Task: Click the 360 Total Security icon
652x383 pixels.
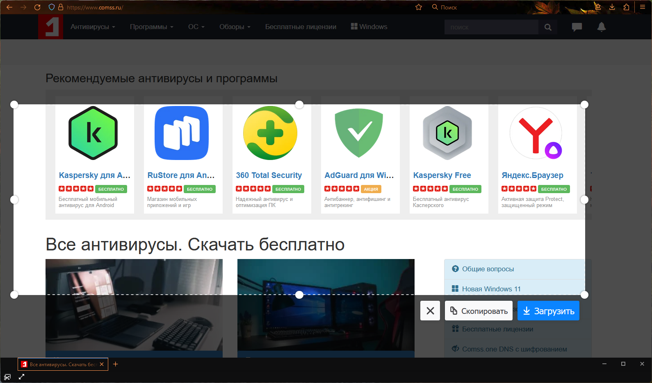Action: (270, 133)
